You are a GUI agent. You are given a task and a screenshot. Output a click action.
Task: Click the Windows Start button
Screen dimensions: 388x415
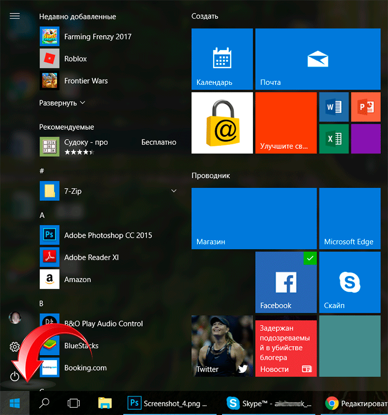14,403
